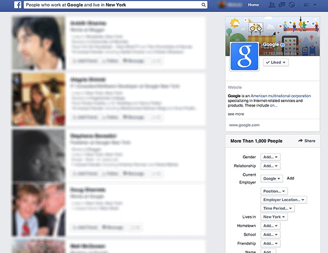Open third result's grayscale profile photo
This screenshot has width=328, height=253.
click(39, 155)
